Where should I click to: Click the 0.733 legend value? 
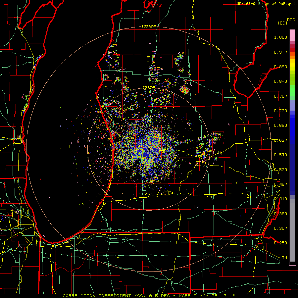280,111
